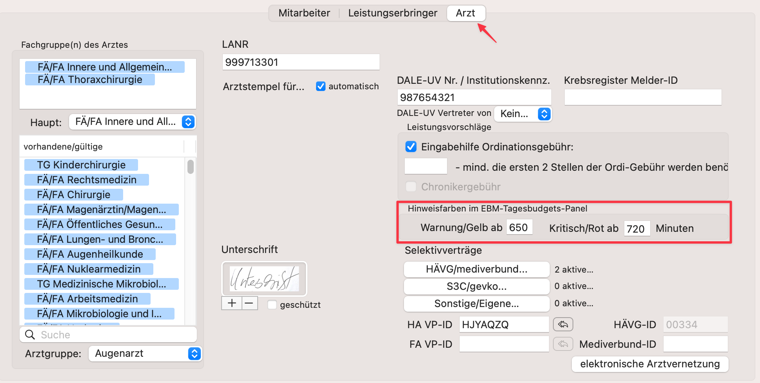Viewport: 760px width, 383px height.
Task: Select the Arzt tab
Action: tap(466, 13)
